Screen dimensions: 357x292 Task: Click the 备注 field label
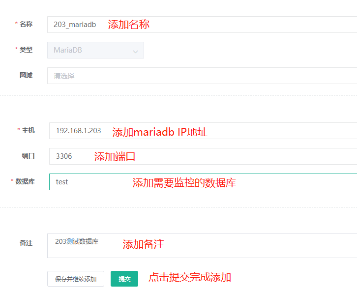coord(26,243)
